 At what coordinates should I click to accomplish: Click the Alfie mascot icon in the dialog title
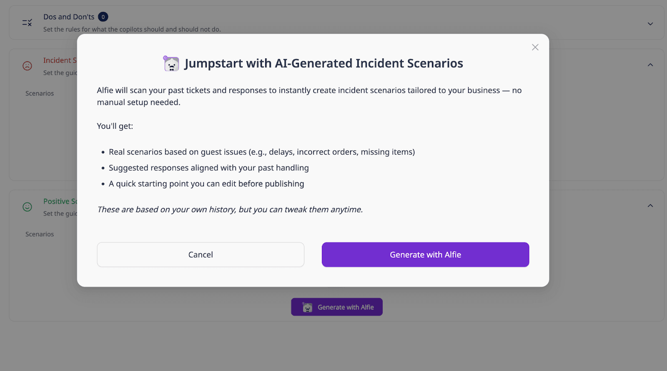pyautogui.click(x=171, y=64)
